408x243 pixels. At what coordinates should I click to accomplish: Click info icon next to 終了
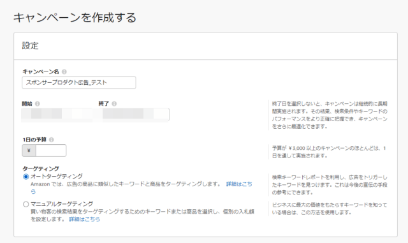[114, 104]
